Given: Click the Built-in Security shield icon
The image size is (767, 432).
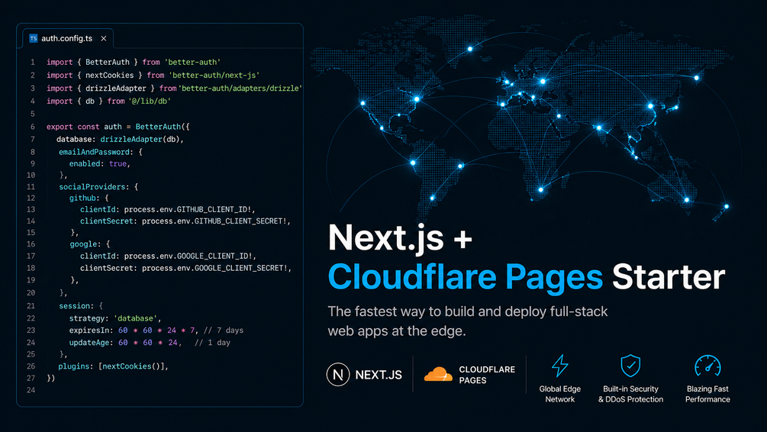Looking at the screenshot, I should 630,366.
